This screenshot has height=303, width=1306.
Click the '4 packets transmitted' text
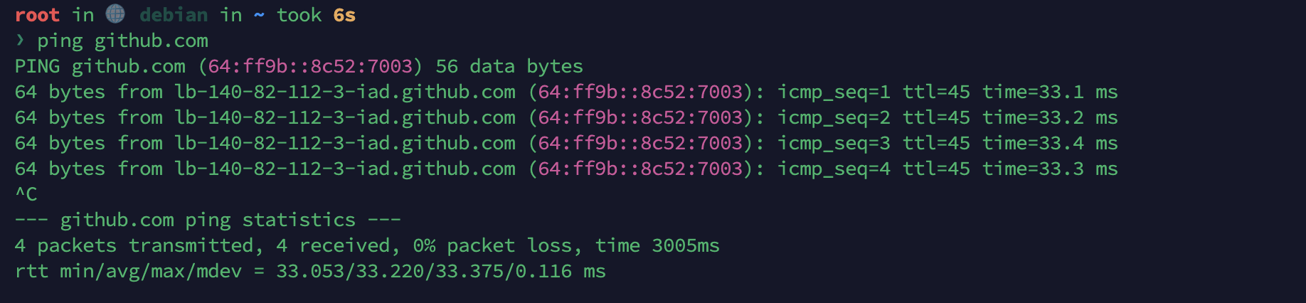coord(134,245)
